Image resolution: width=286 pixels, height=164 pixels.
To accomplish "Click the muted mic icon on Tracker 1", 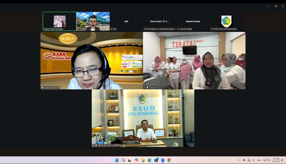I will pyautogui.click(x=145, y=88).
